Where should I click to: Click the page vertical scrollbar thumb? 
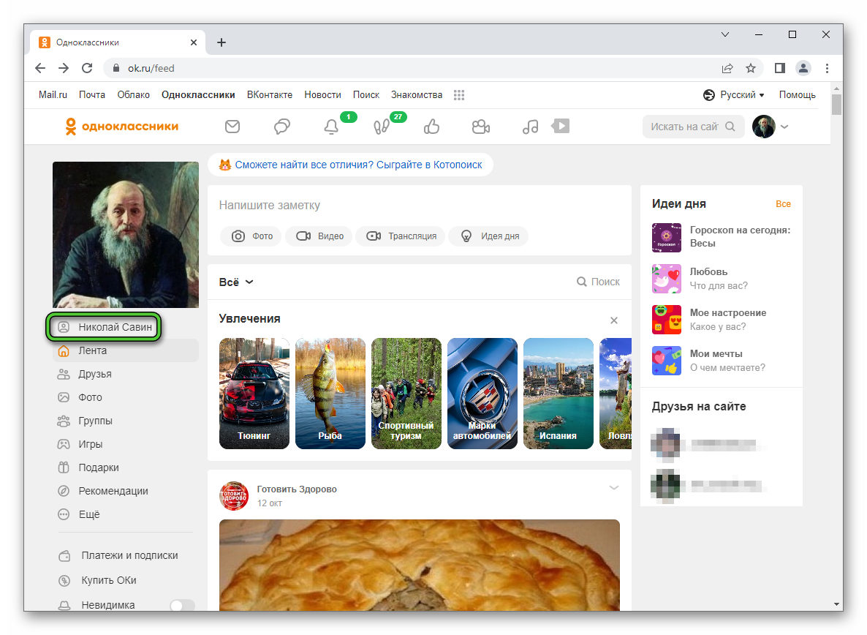coord(836,105)
